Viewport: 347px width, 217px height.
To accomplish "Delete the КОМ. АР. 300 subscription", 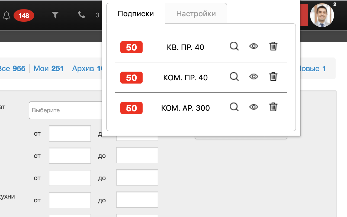I will click(x=273, y=107).
